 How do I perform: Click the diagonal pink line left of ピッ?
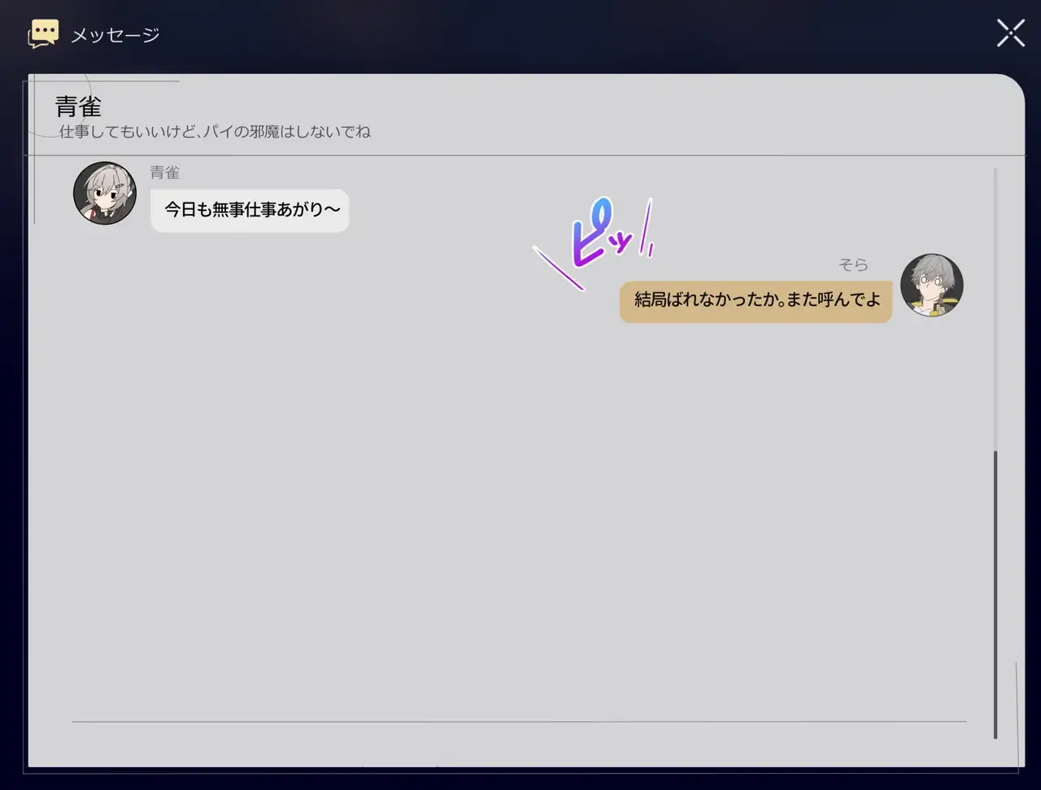[x=558, y=268]
